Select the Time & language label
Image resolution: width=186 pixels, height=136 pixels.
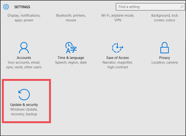[x=71, y=58]
